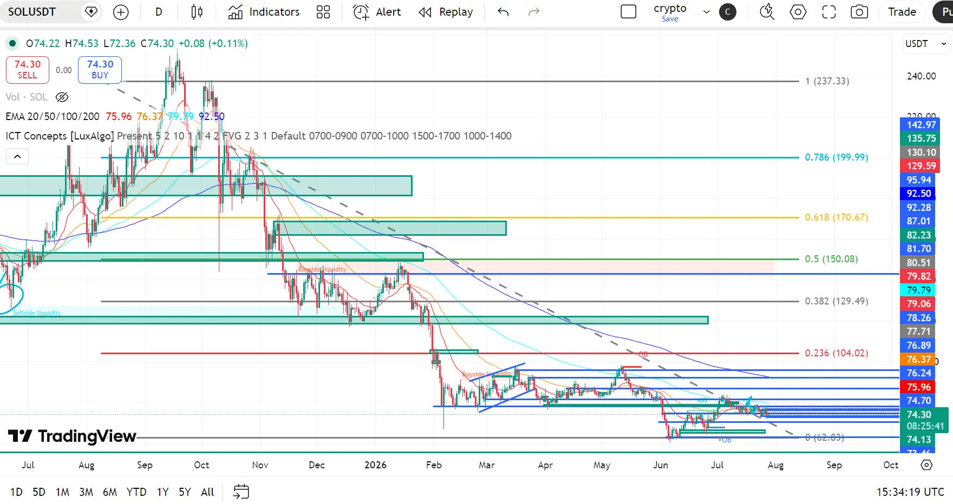Select the All time range

(x=207, y=492)
